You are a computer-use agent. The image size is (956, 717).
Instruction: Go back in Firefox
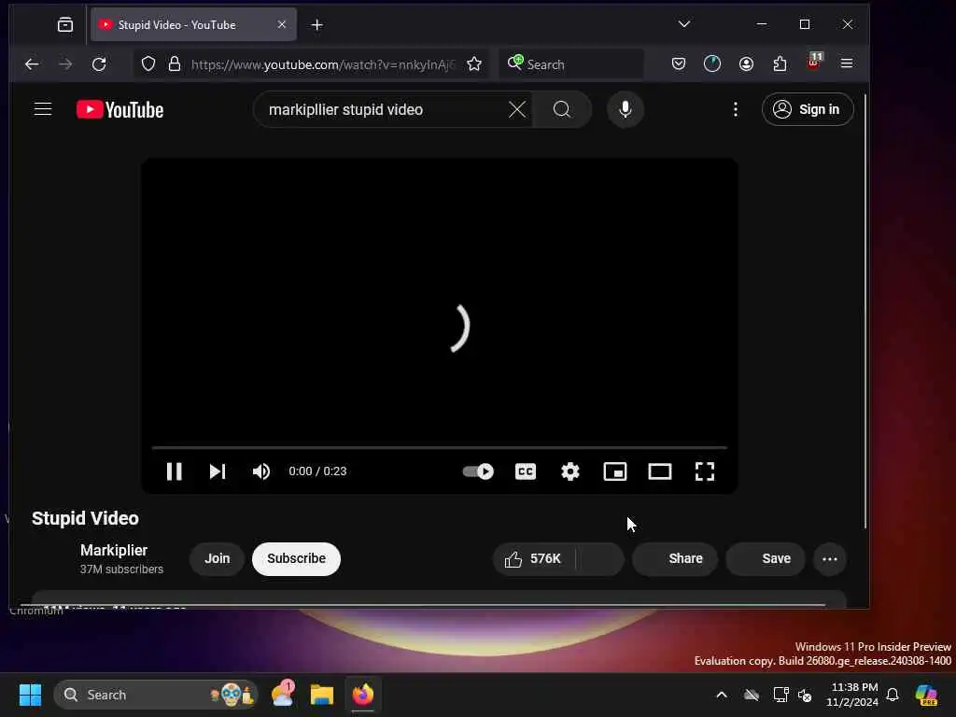point(32,64)
